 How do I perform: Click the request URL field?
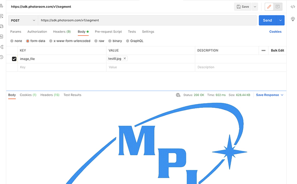[147, 21]
